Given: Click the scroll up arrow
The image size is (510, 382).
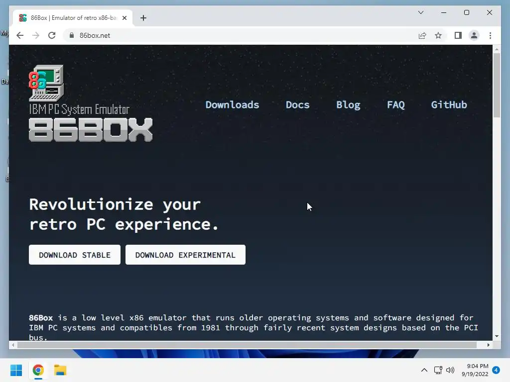Looking at the screenshot, I should coord(497,49).
